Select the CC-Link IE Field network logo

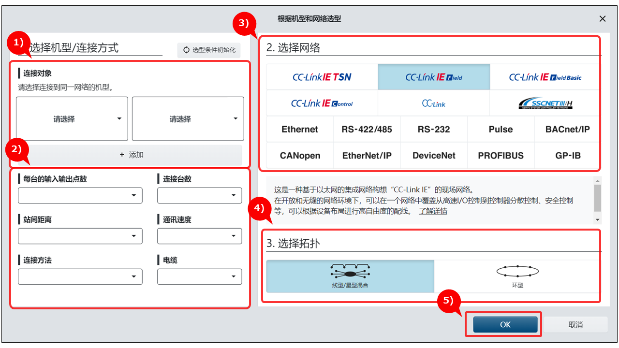point(434,77)
